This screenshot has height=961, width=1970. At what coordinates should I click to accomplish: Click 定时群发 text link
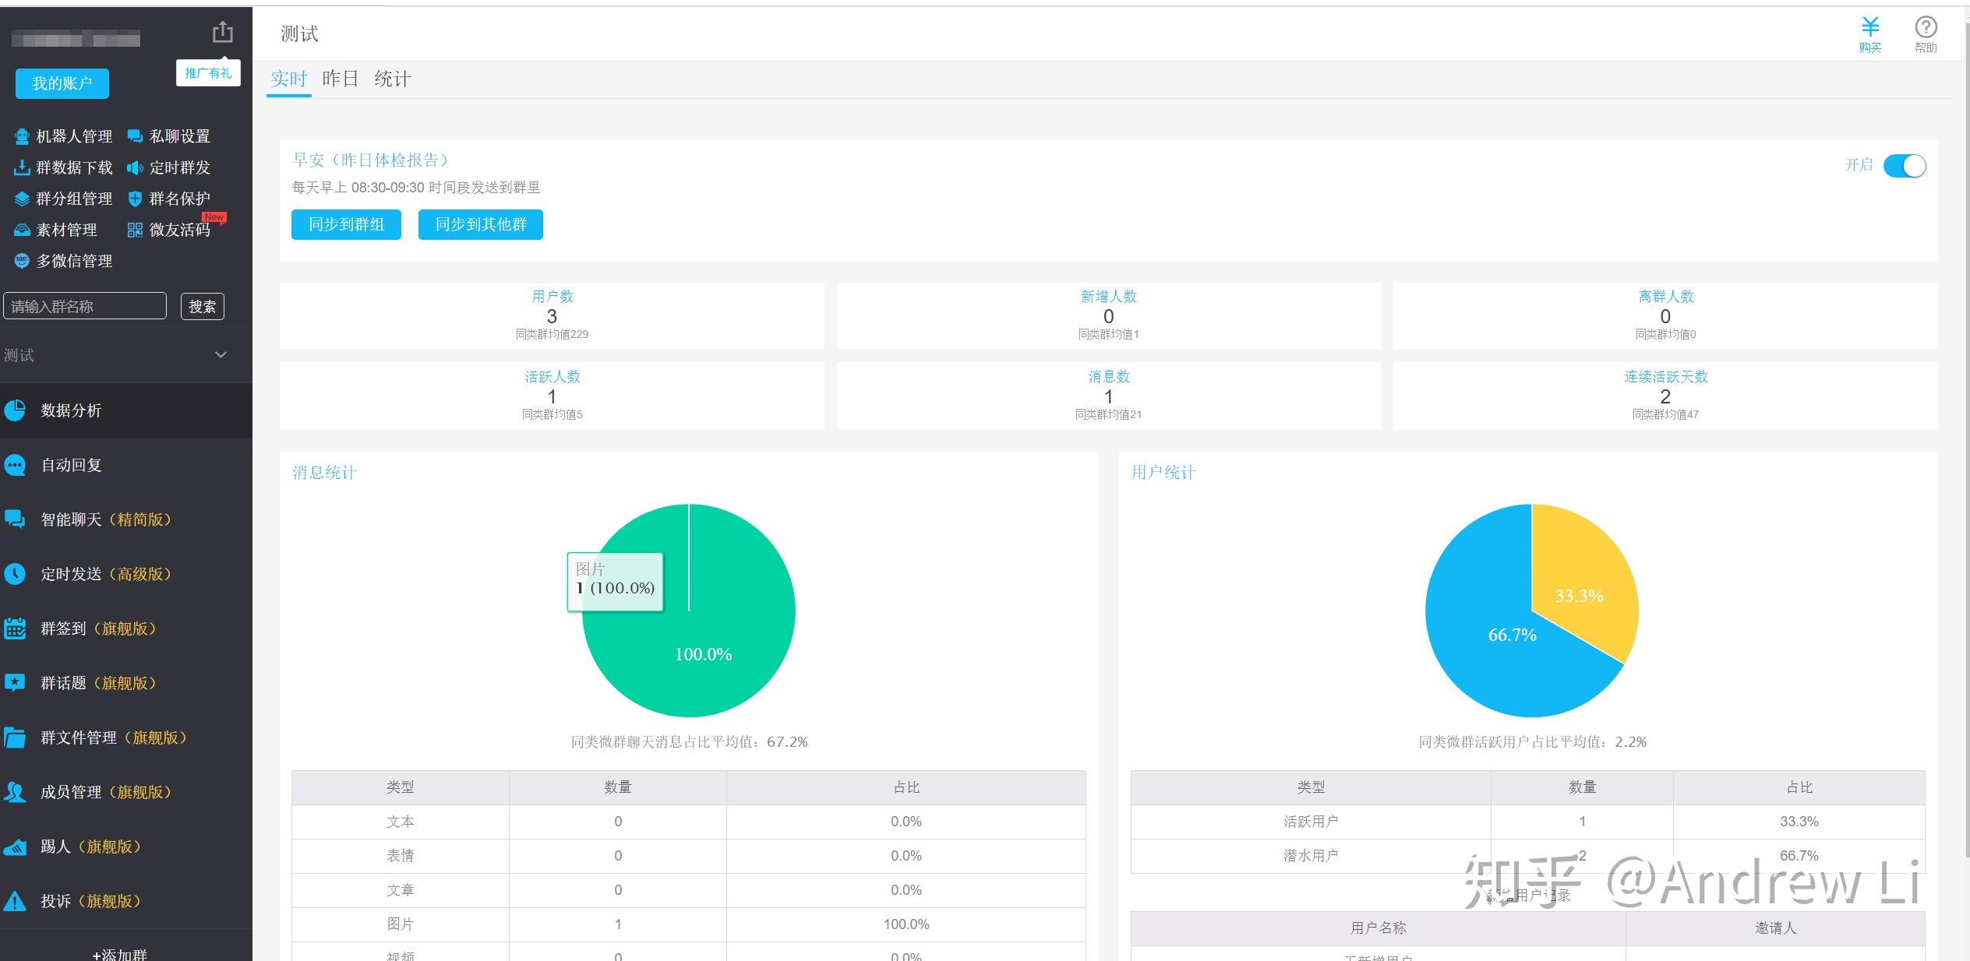[180, 167]
